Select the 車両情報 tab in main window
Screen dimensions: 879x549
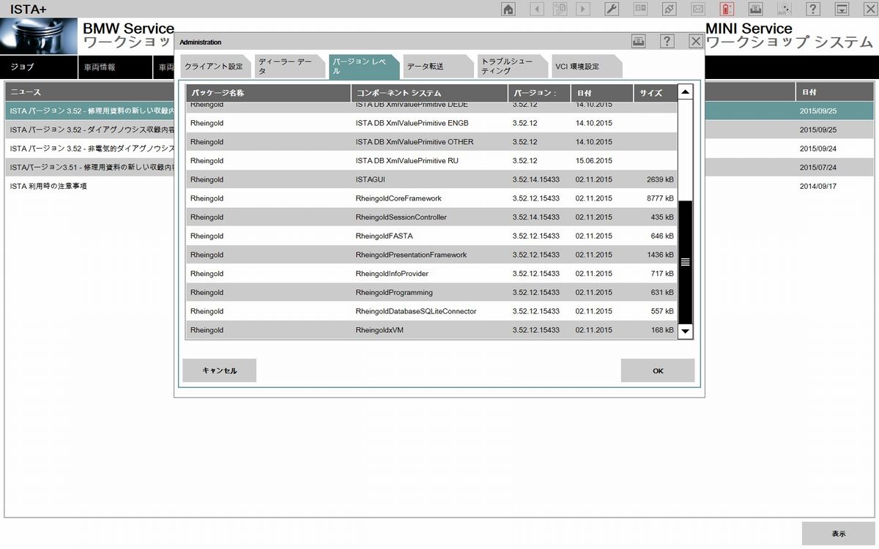[115, 67]
